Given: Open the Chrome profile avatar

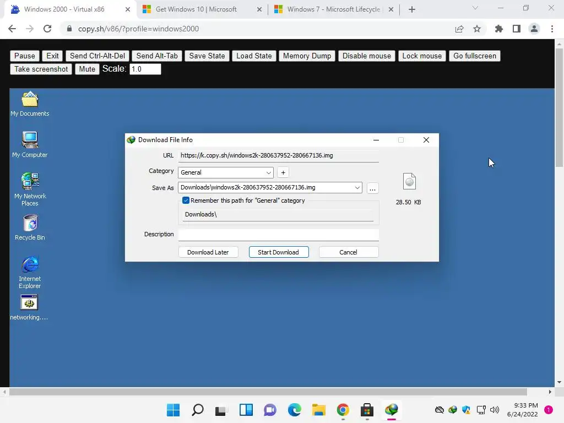Looking at the screenshot, I should 534,29.
